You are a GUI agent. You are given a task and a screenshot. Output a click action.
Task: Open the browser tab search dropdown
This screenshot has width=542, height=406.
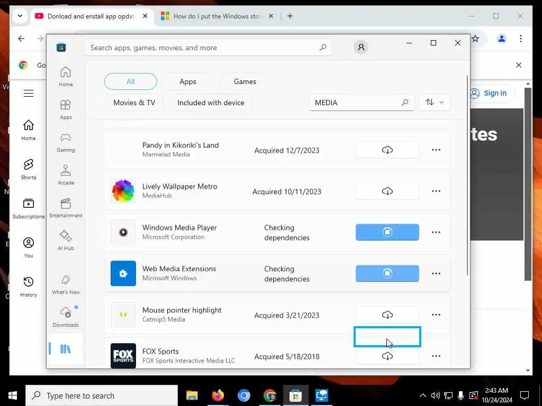click(20, 16)
